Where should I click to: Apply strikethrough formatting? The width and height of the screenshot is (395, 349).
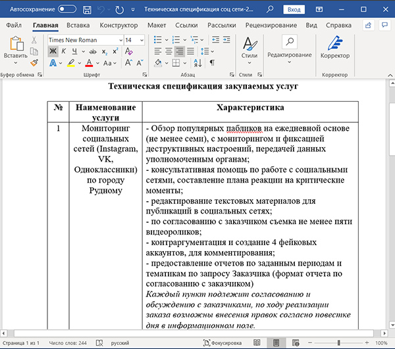[93, 51]
